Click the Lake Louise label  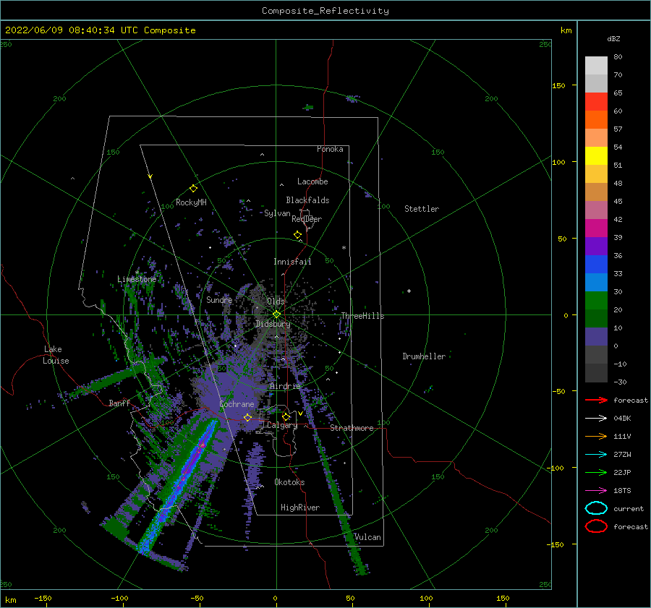click(56, 355)
